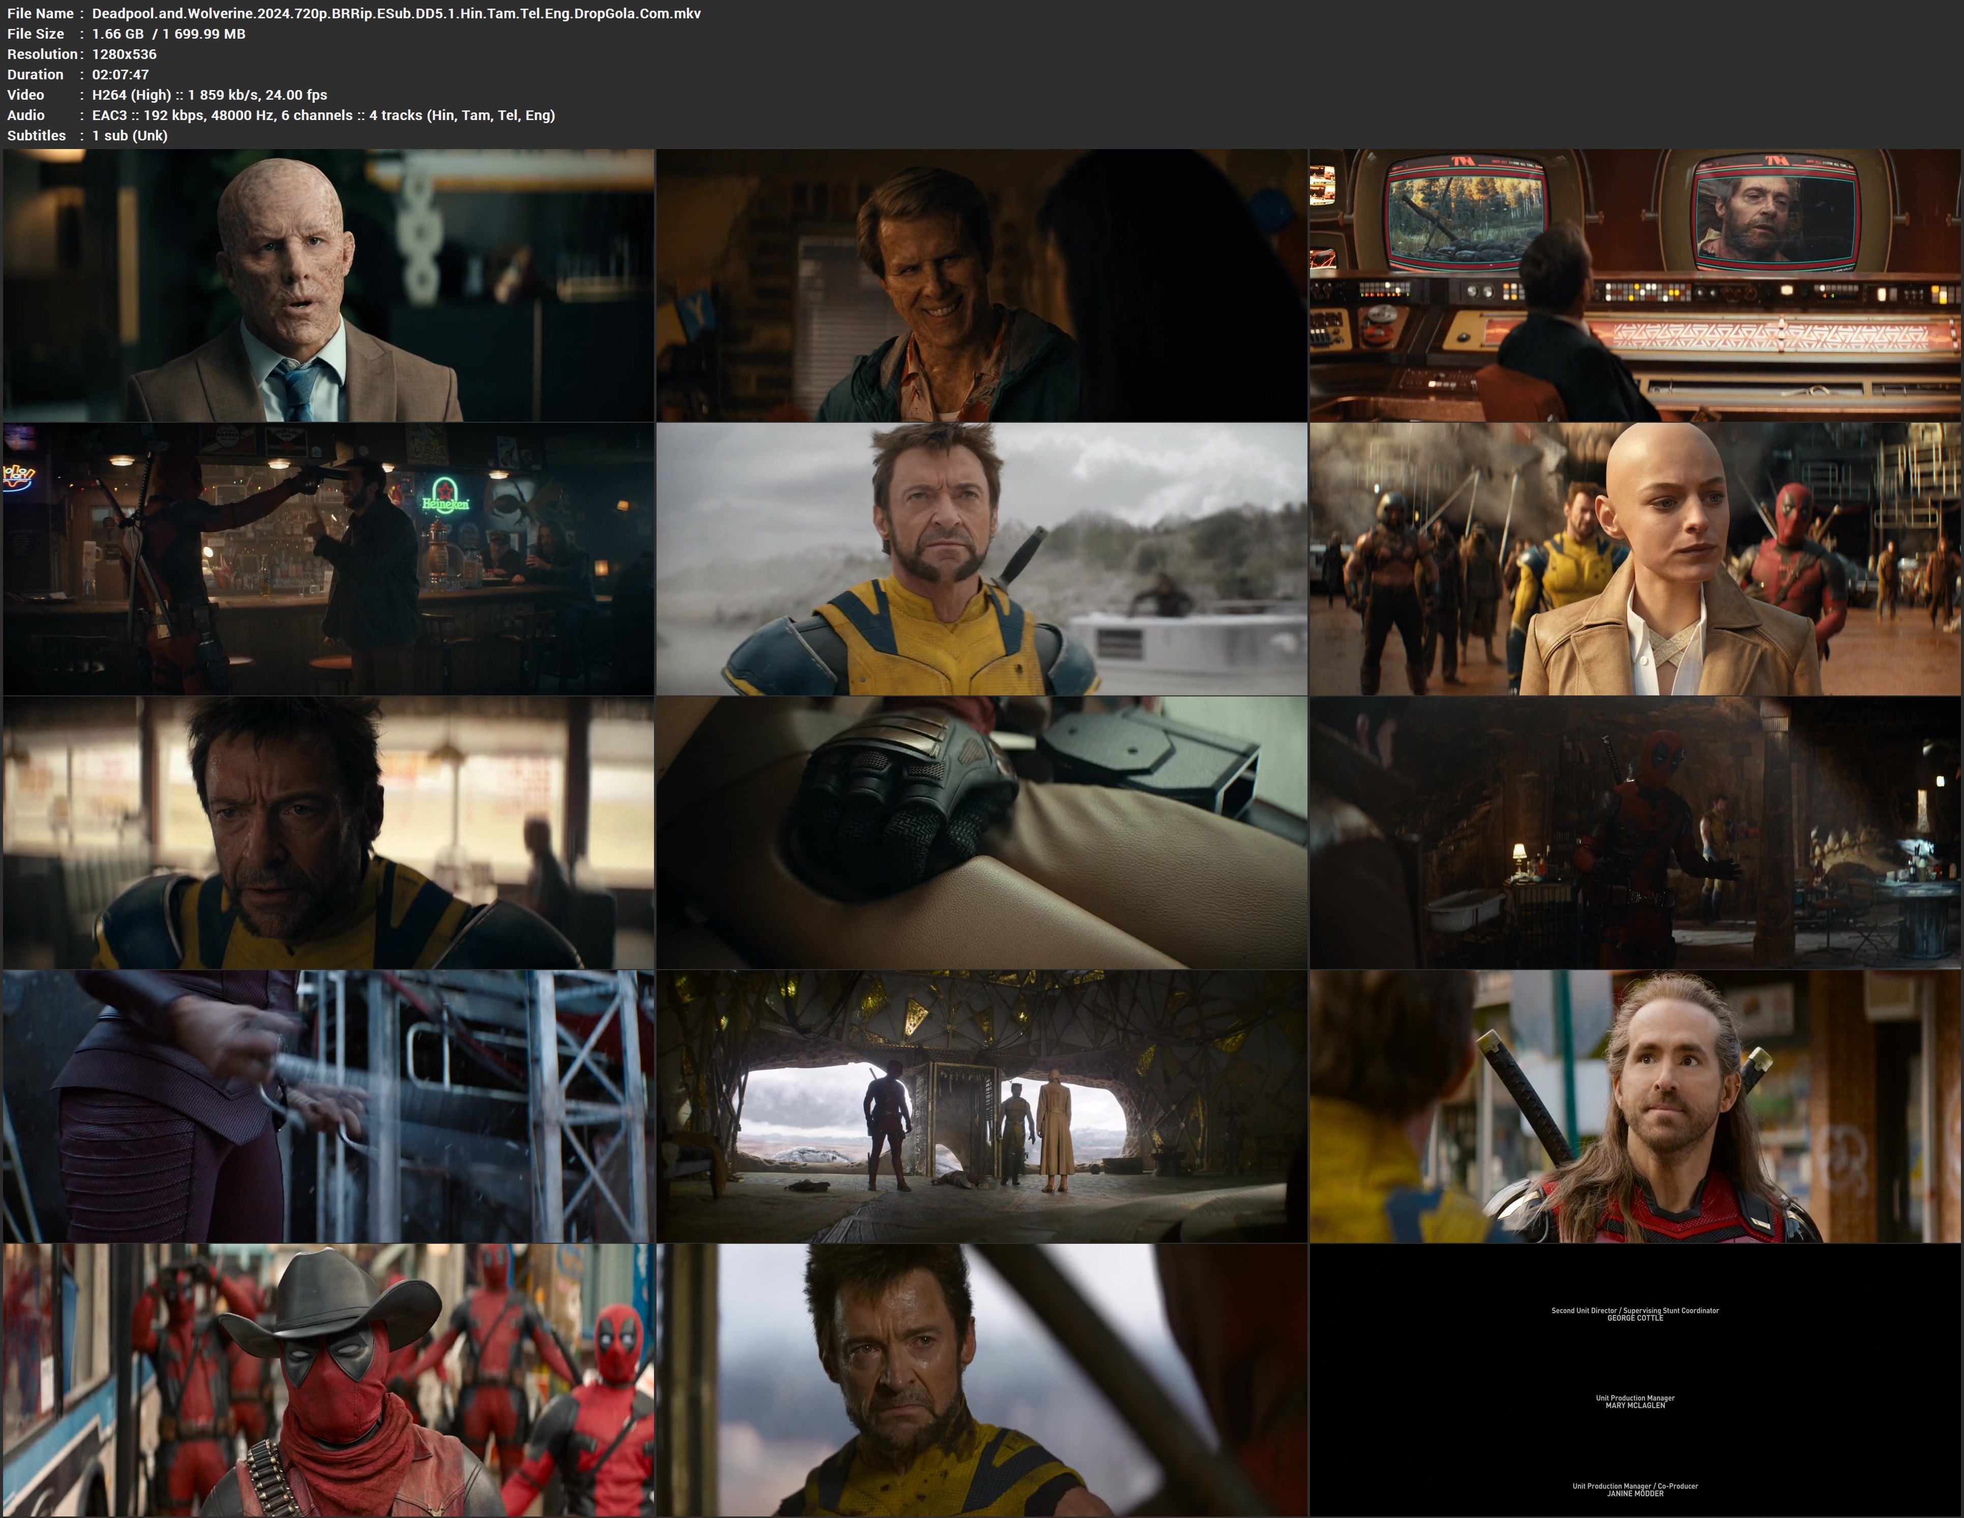
Task: Click 'Unit Production Manager MARY MCLAGLEN' credit
Action: click(1635, 1402)
